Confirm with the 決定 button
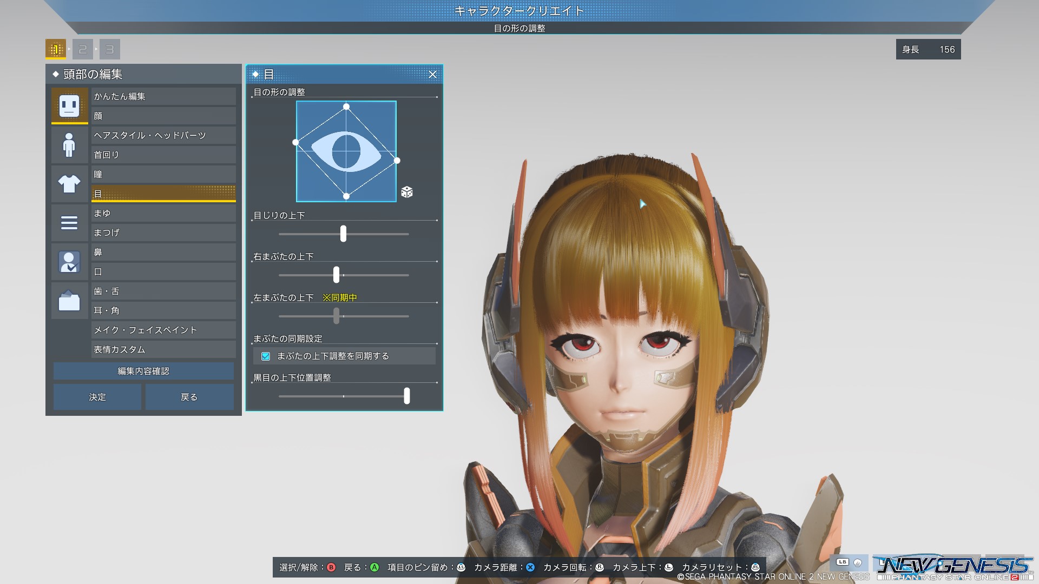The width and height of the screenshot is (1039, 584). coord(97,397)
